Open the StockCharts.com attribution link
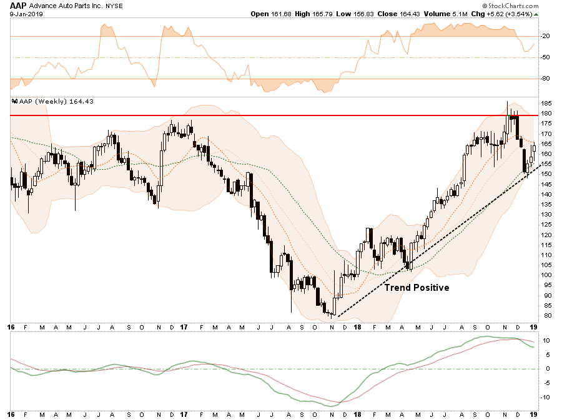 point(510,6)
